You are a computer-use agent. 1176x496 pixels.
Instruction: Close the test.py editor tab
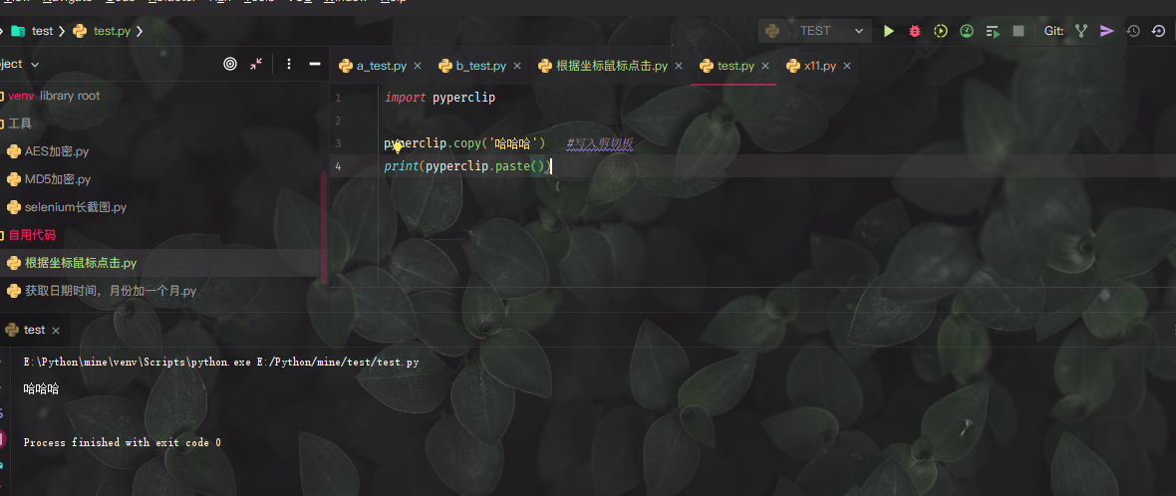(x=765, y=66)
